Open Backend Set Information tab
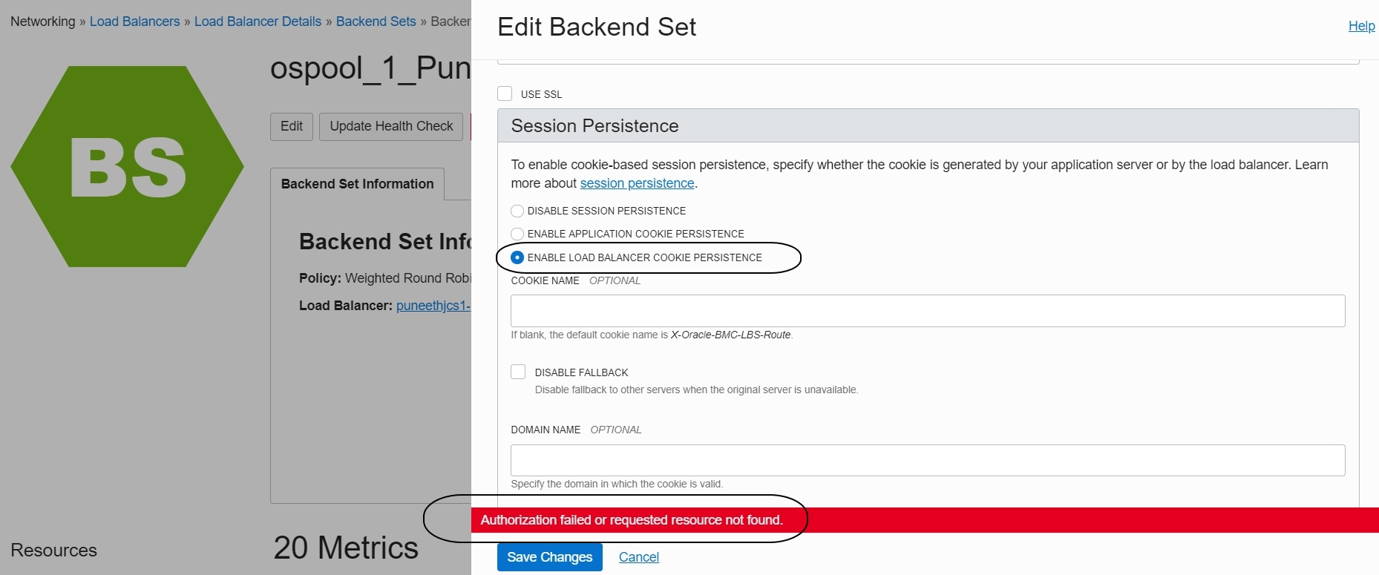Image resolution: width=1379 pixels, height=575 pixels. pos(357,184)
